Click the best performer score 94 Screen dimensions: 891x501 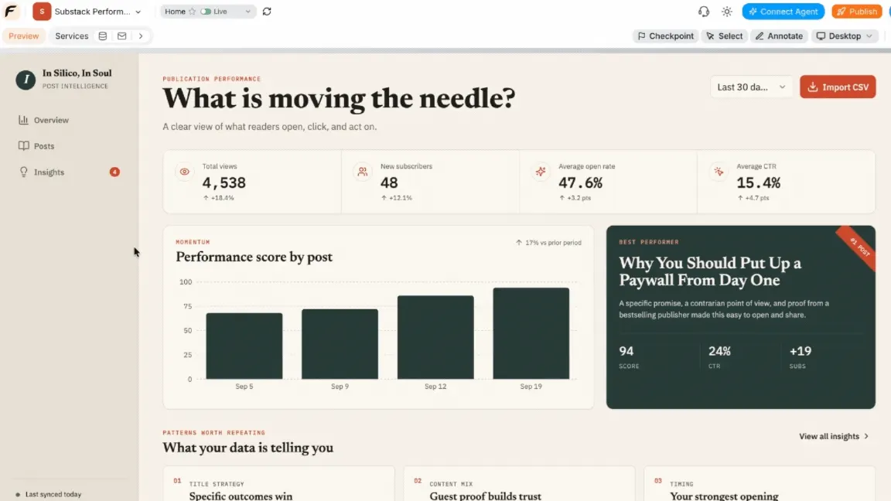(x=626, y=351)
